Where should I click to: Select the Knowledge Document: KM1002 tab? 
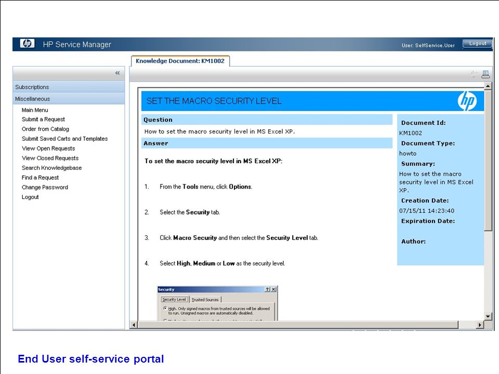(x=180, y=61)
